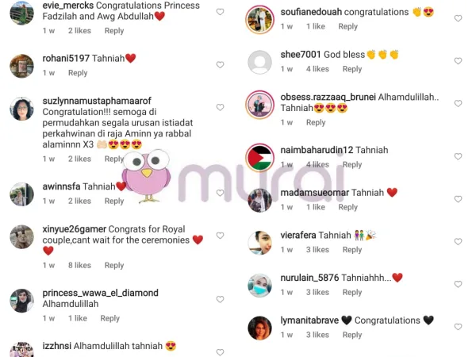Viewport: 476px width, 357px height.
Task: Like suzlynnamustaphamaarof's comment
Action: (220, 107)
